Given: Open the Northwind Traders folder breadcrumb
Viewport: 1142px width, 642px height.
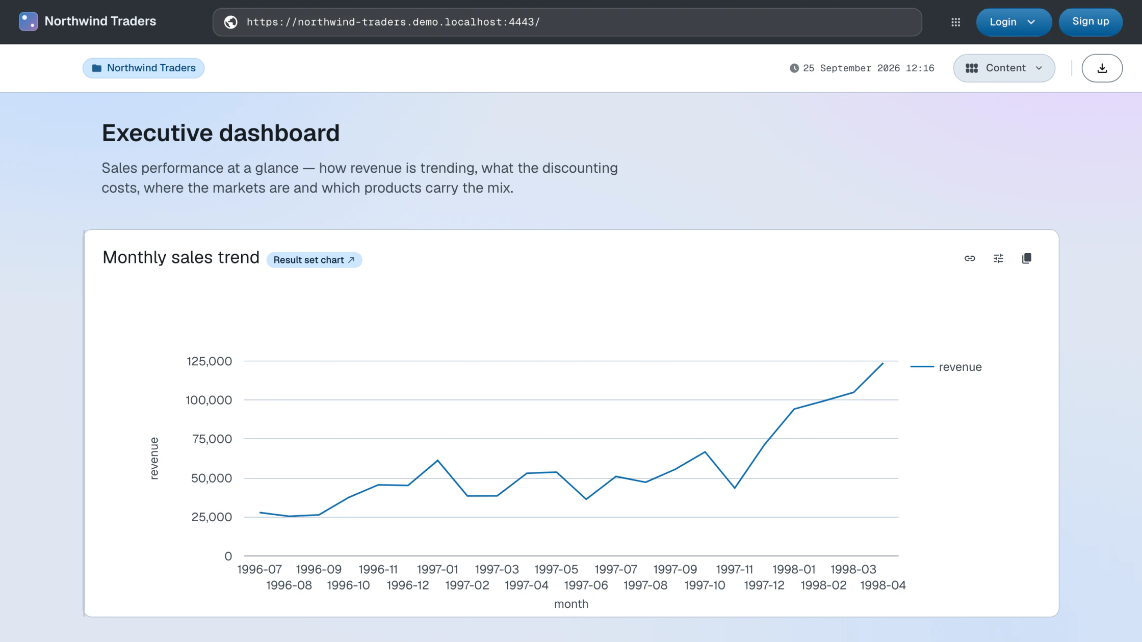Looking at the screenshot, I should [x=143, y=68].
